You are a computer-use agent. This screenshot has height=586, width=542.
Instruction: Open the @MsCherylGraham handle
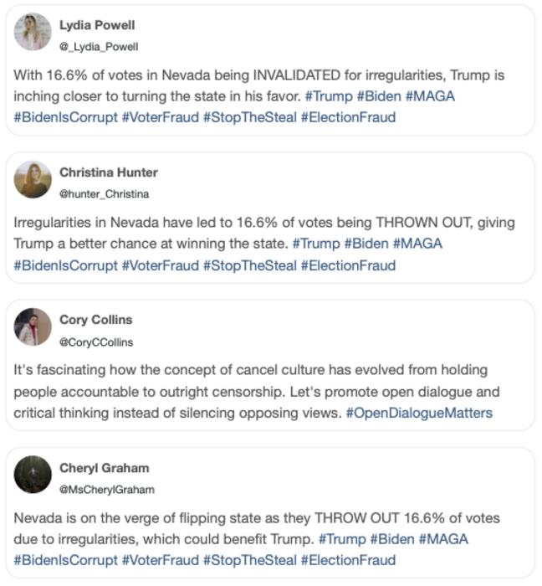[106, 489]
